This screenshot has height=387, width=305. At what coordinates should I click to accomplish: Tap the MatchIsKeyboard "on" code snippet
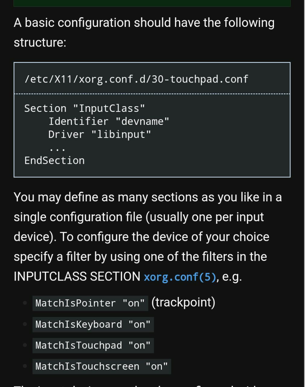[x=93, y=324]
